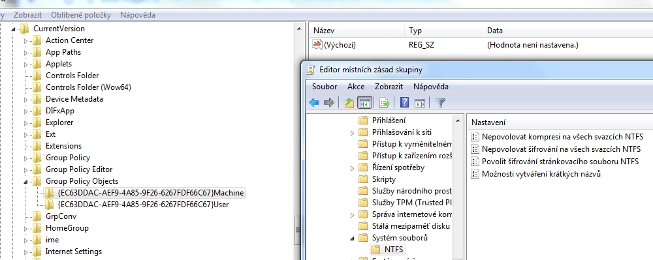Select the GrpConv registry key
Screen dimensions: 653x260
61,216
